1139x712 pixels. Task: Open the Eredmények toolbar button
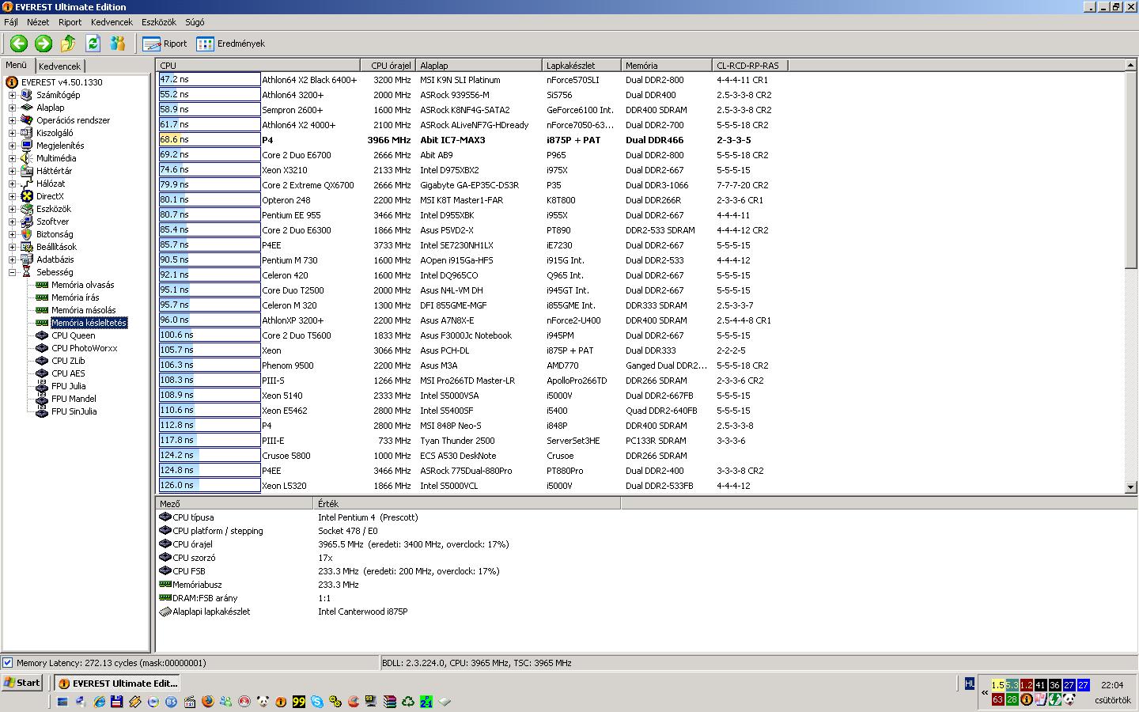(231, 44)
